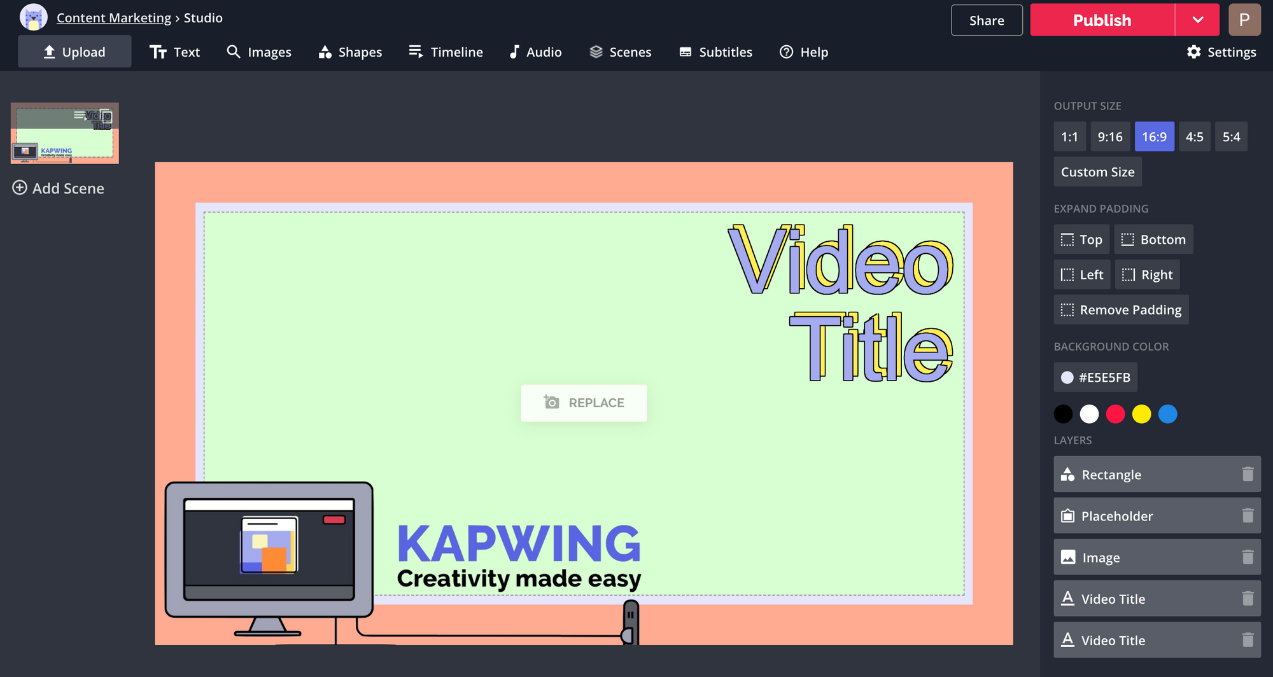The image size is (1273, 677).
Task: Select the first scene thumbnail
Action: pos(65,133)
